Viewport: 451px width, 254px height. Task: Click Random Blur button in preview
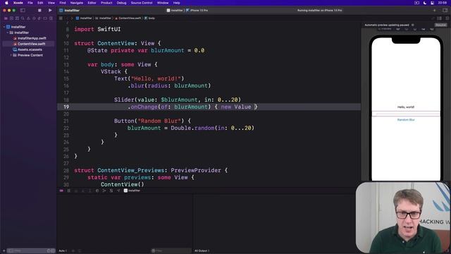coord(406,119)
